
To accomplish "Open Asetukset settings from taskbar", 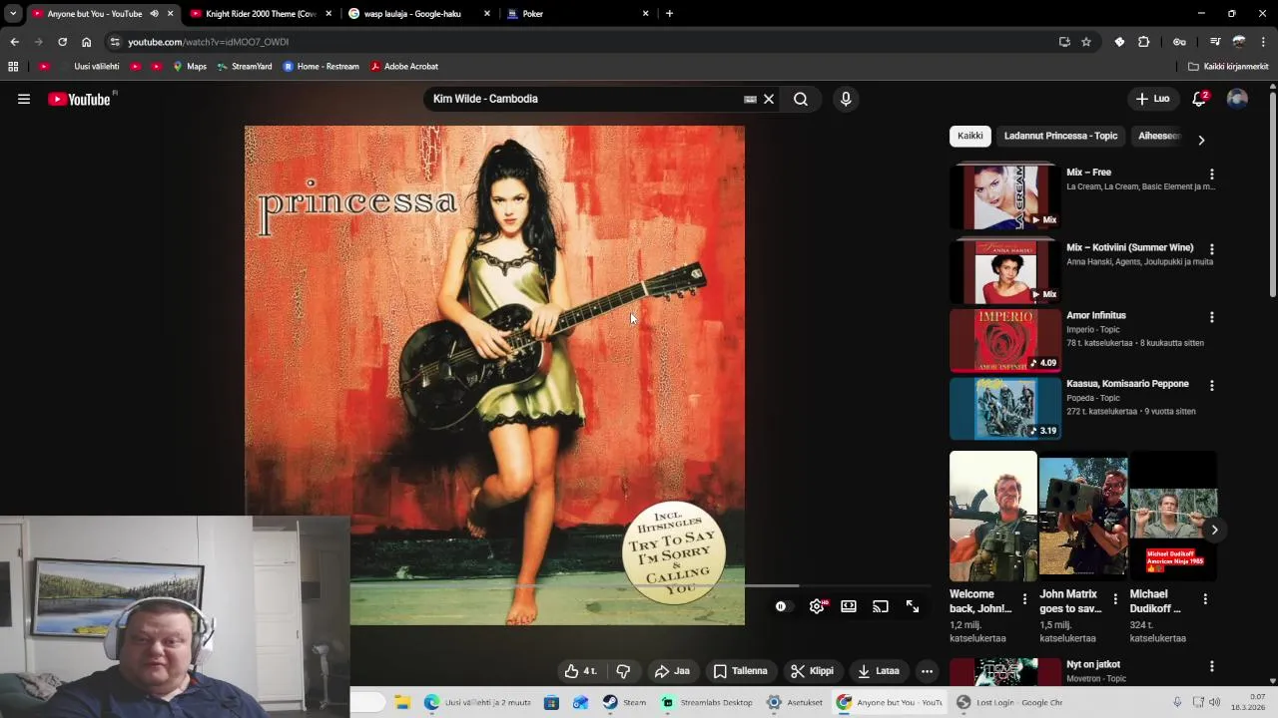I will point(796,702).
